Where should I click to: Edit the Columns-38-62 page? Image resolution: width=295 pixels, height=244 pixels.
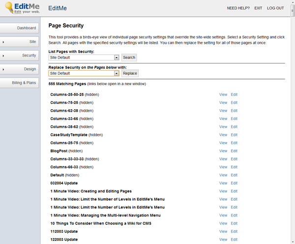tap(234, 127)
